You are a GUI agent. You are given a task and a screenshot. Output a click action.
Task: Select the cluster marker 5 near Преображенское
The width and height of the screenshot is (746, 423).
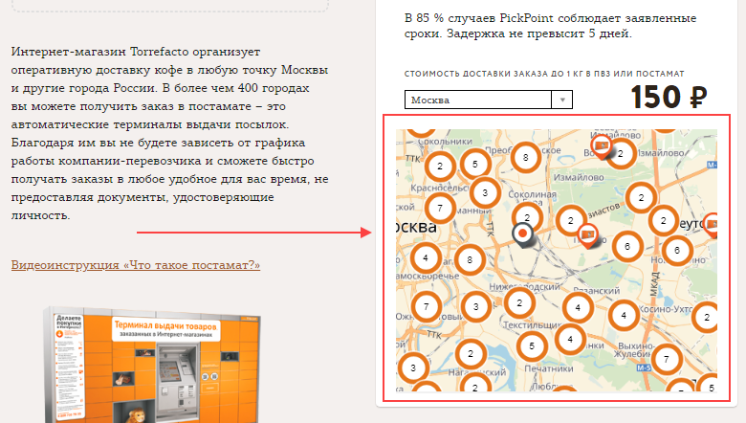(475, 164)
